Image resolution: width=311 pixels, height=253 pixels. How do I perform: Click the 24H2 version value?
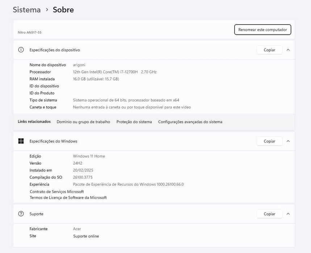point(77,163)
